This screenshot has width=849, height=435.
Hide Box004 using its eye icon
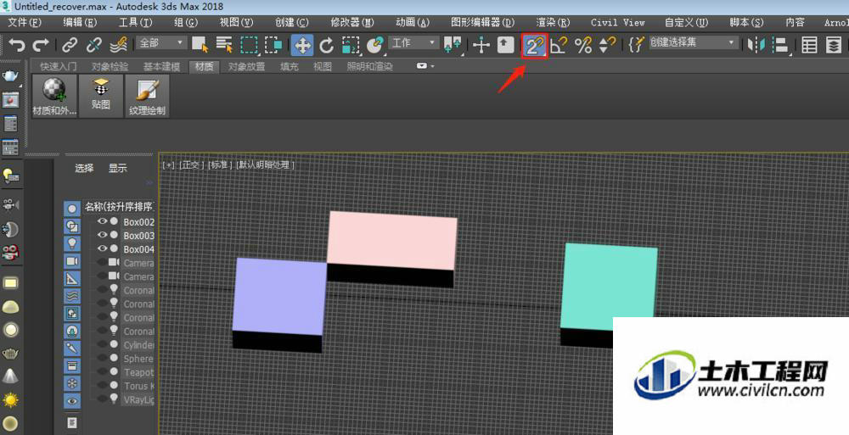[102, 248]
